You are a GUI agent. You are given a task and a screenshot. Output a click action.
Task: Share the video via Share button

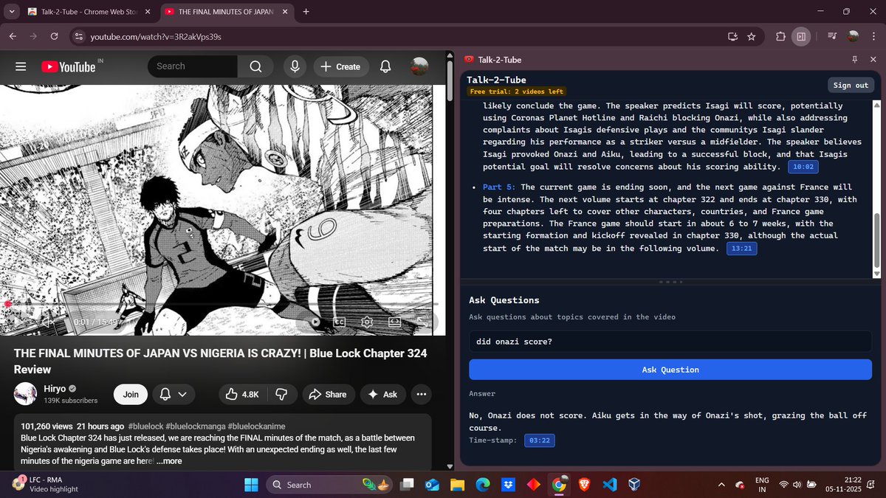[328, 394]
